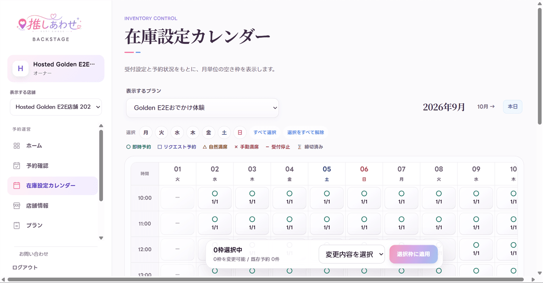Click the 10:00 time row label
This screenshot has width=543, height=283.
(145, 198)
